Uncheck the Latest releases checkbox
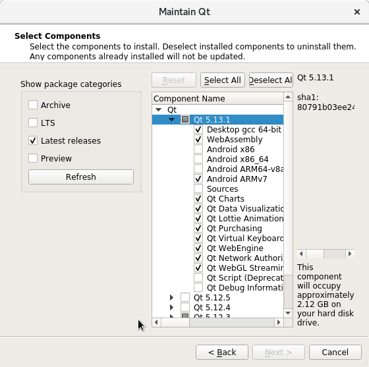369x367 pixels. point(33,141)
